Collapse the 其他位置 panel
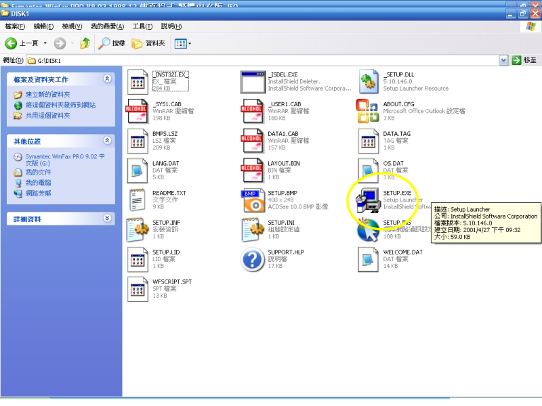Screen dimensions: 542x406 click(x=107, y=141)
